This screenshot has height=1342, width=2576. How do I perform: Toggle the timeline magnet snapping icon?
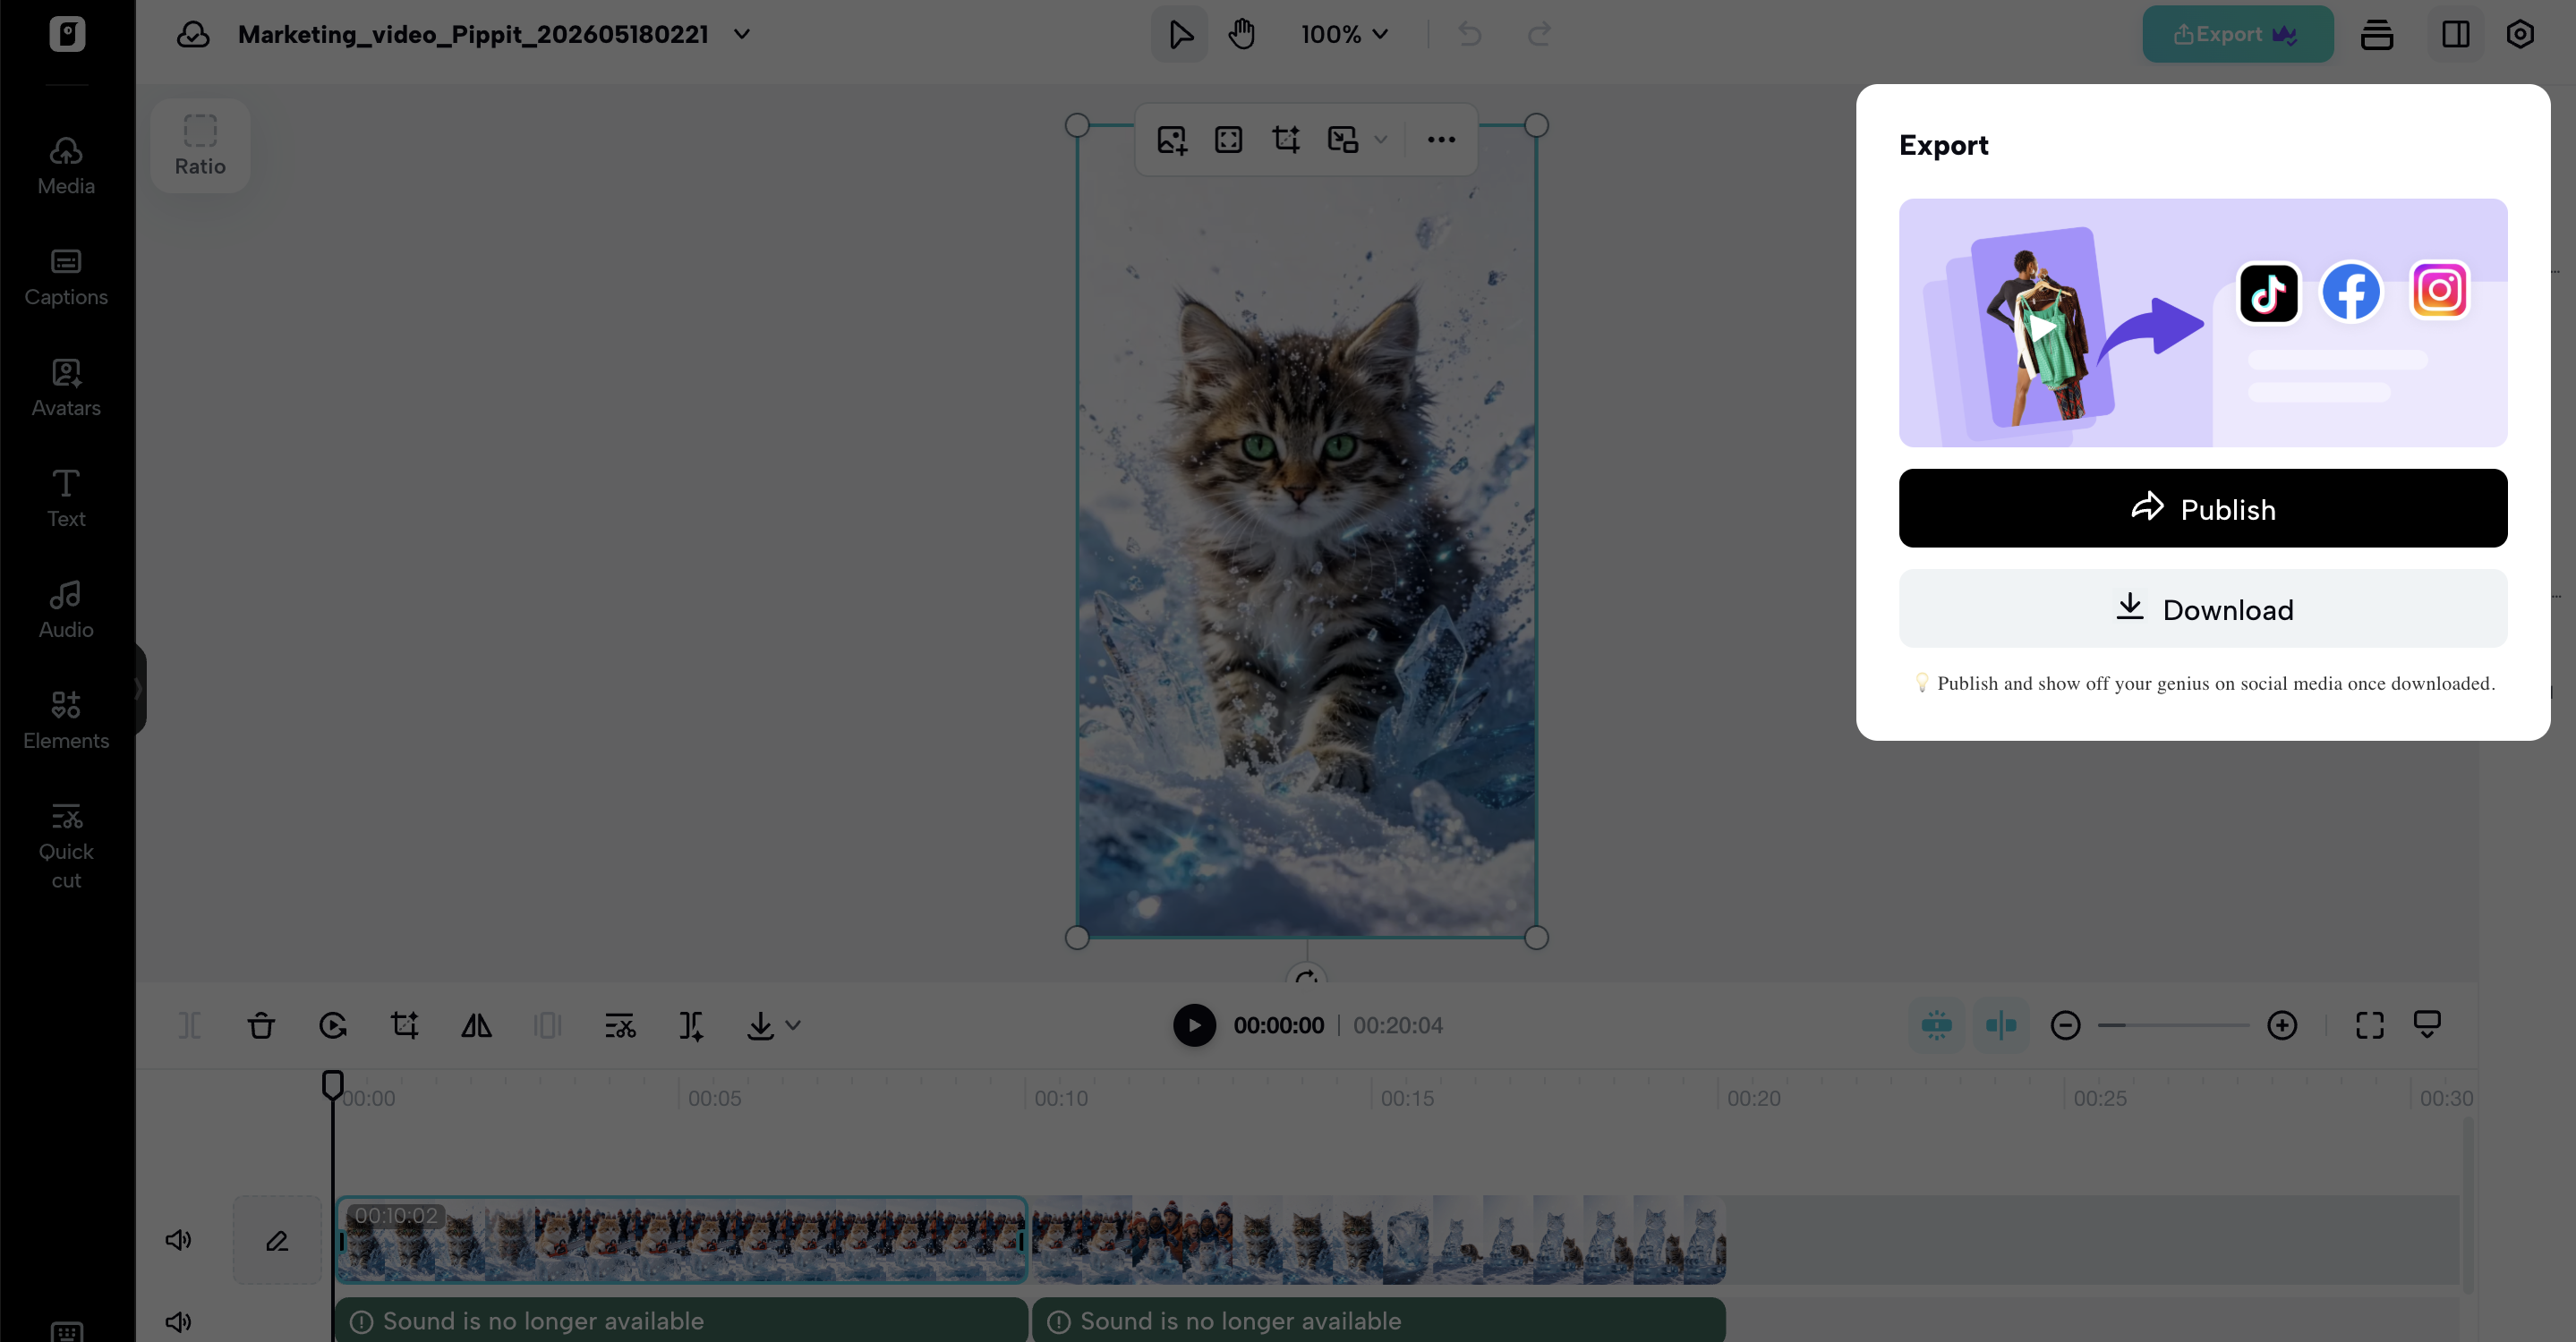[x=1937, y=1025]
